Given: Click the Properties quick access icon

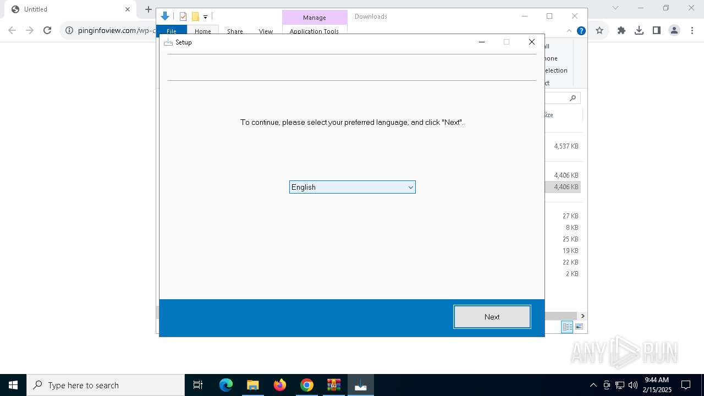Looking at the screenshot, I should click(183, 16).
